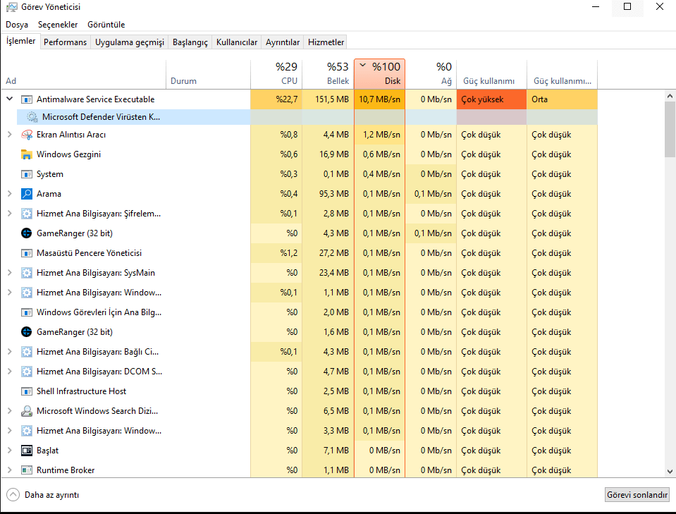Click the Masaüstü Pencere Yöneticisi icon
Image resolution: width=676 pixels, height=514 pixels.
(27, 253)
